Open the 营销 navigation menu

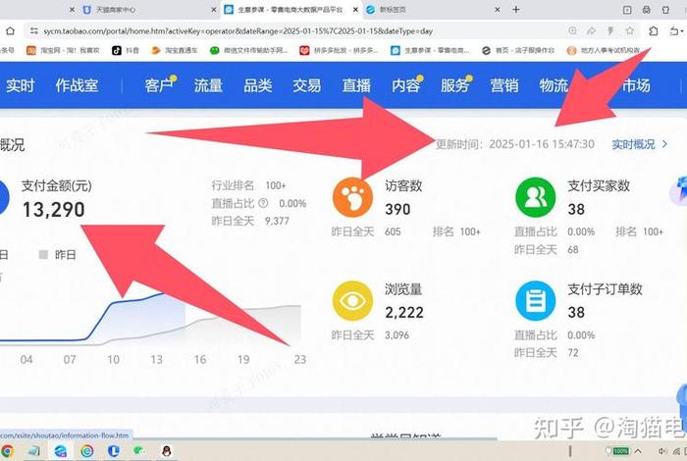504,85
